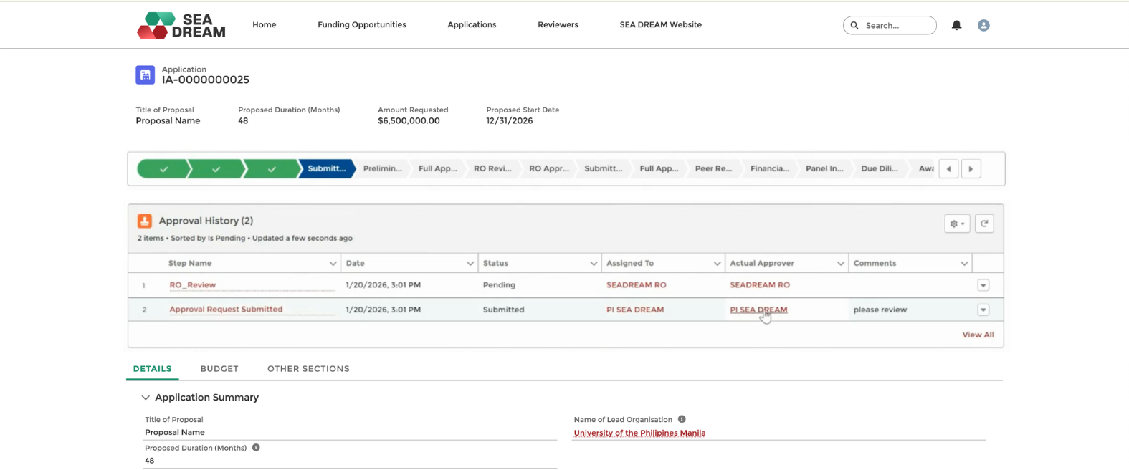Open Funding Opportunities nav item
This screenshot has width=1129, height=470.
pos(362,25)
